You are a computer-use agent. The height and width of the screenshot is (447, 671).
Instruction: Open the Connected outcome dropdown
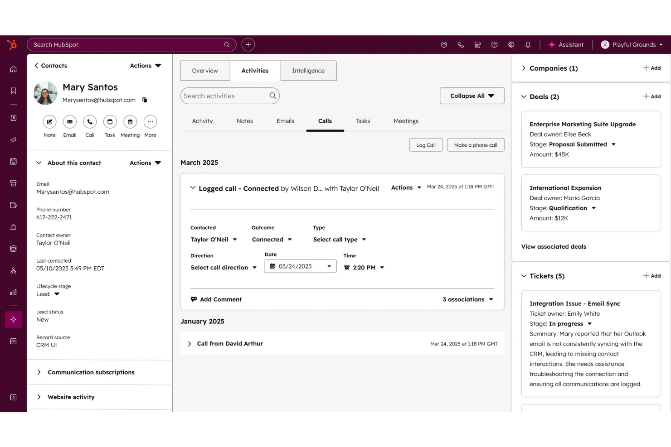pos(271,239)
